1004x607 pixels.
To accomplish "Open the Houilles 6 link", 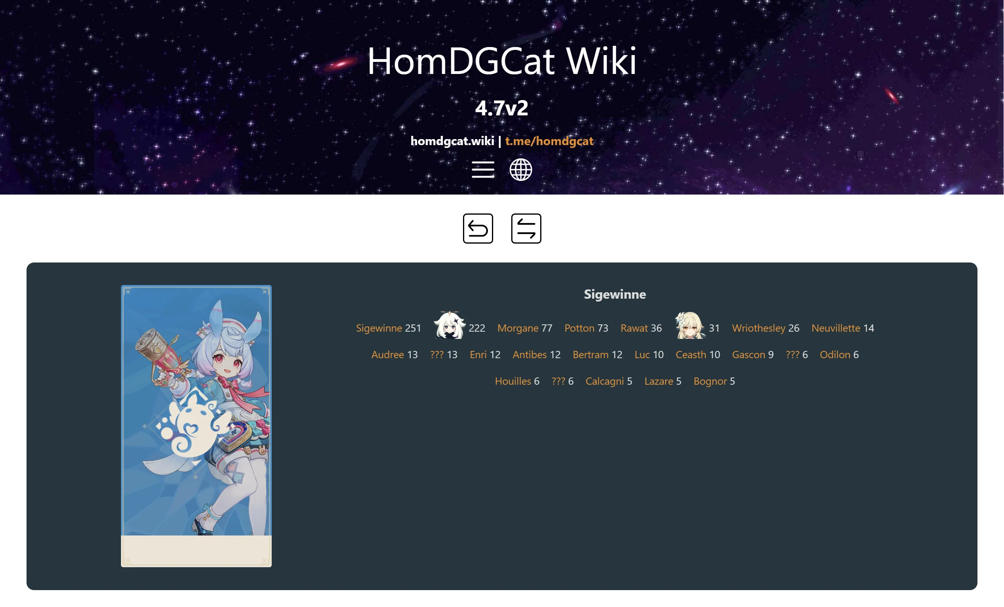I will (517, 381).
